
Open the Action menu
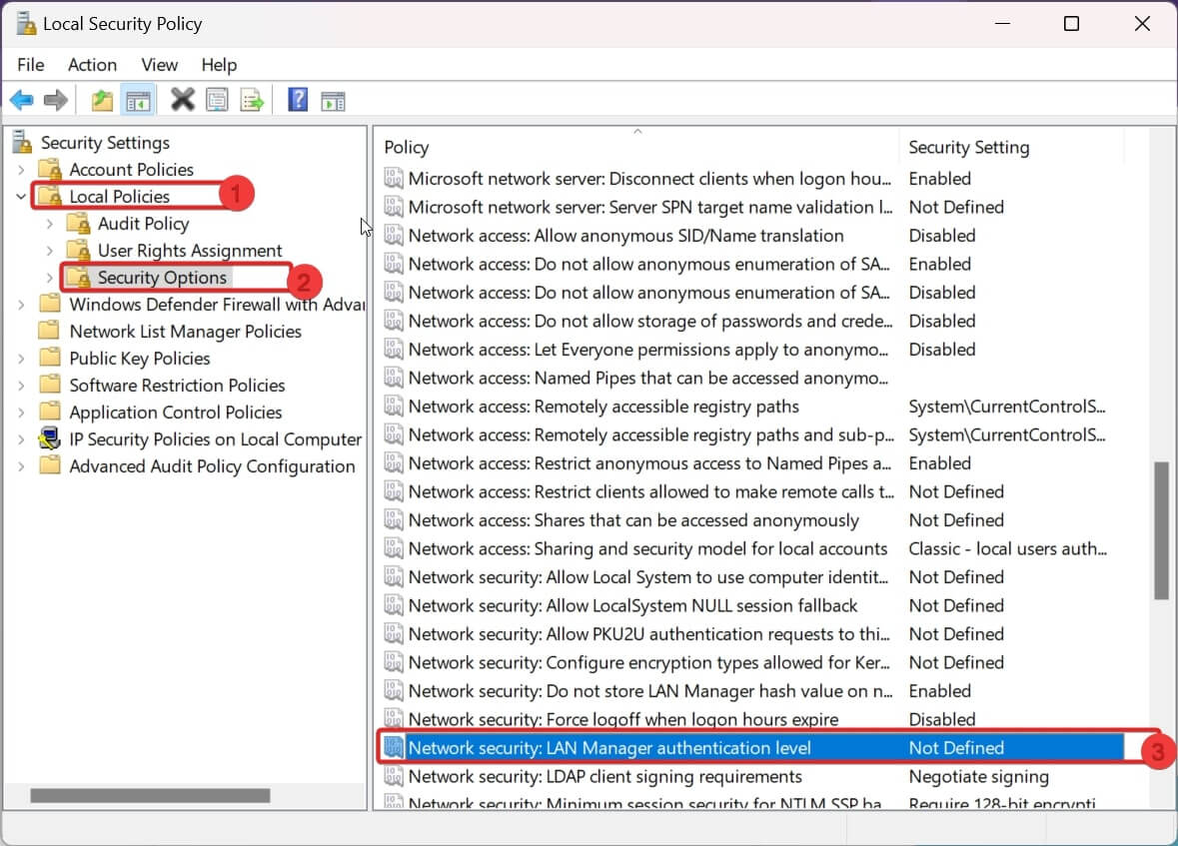(92, 65)
